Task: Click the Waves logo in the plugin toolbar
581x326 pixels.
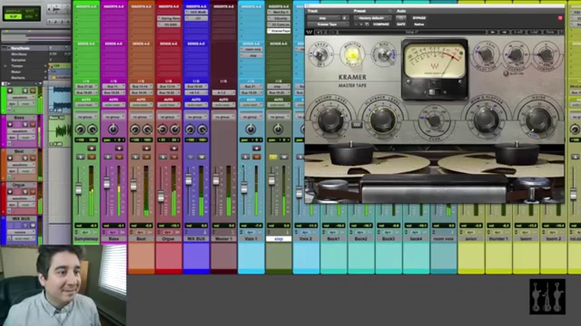Action: click(309, 32)
